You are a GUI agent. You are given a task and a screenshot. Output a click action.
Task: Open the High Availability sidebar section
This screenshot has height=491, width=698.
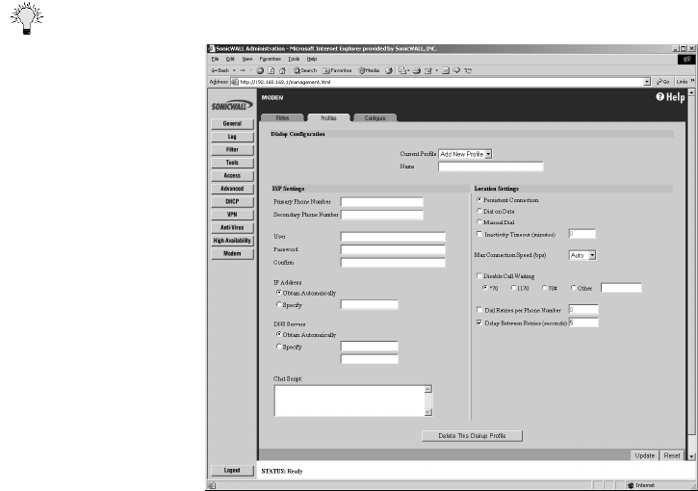pos(232,241)
